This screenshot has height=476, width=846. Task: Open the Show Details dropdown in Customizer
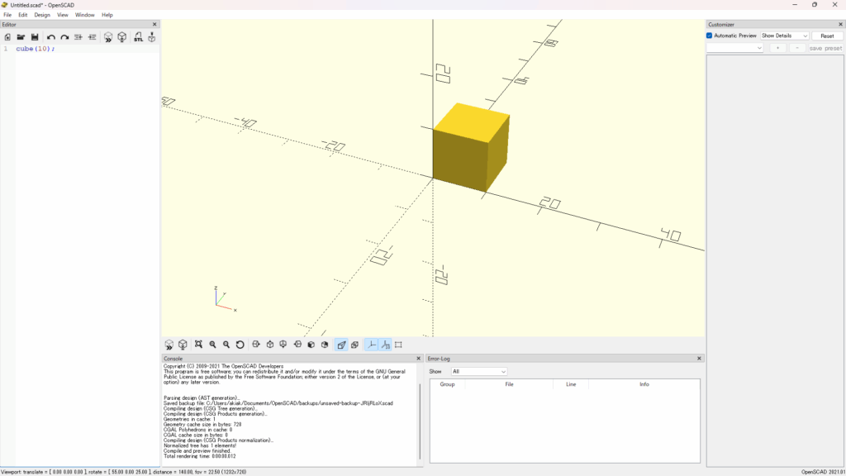pyautogui.click(x=784, y=36)
